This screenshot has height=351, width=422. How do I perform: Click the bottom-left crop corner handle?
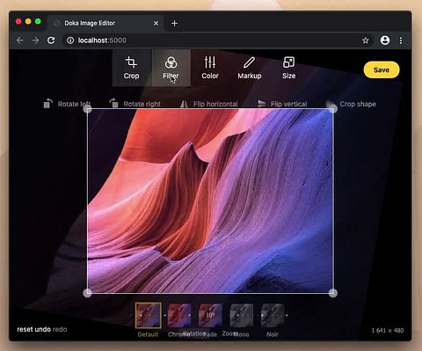[88, 293]
